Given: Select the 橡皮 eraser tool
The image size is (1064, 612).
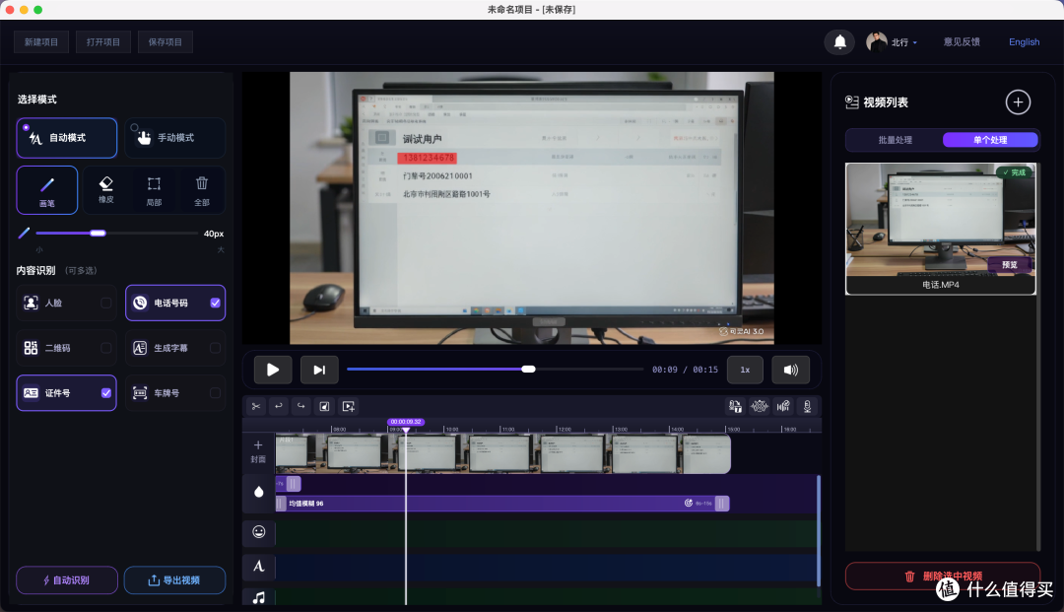Looking at the screenshot, I should pyautogui.click(x=105, y=190).
